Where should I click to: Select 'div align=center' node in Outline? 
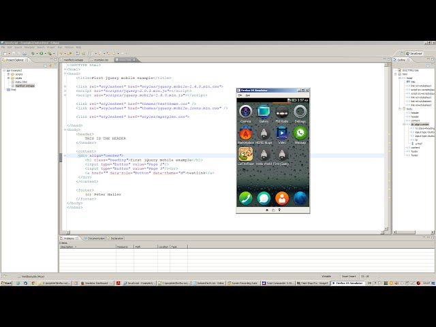pyautogui.click(x=420, y=125)
